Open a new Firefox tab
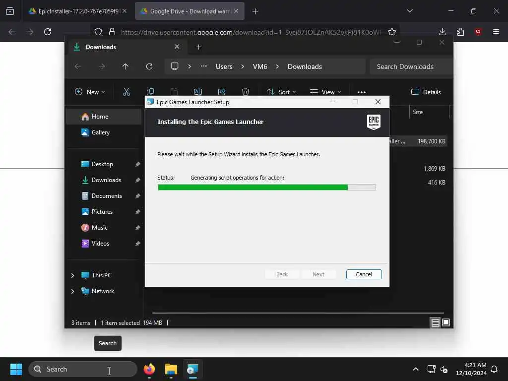508x381 pixels. coord(255,11)
